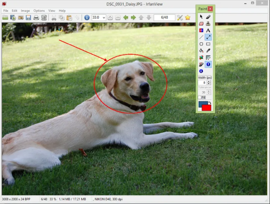Select the Ellipse drawing tool
Viewport: 270px width, 204px height.
click(201, 44)
